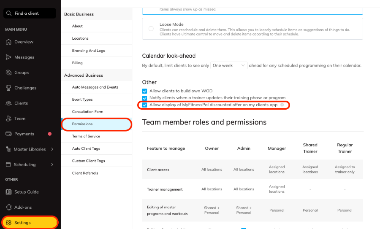Viewport: 380px width, 229px height.
Task: Open the Terms of Service settings
Action: [86, 136]
